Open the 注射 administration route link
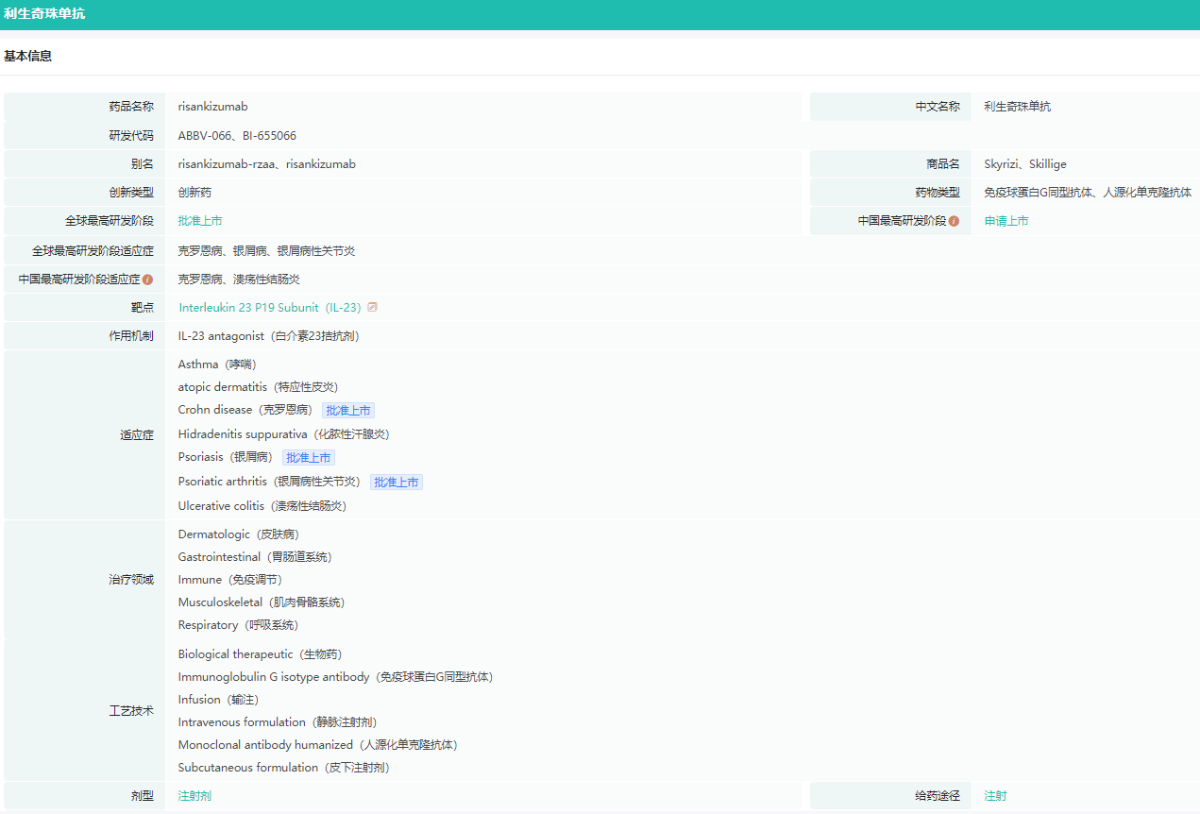This screenshot has height=814, width=1200. click(x=995, y=796)
